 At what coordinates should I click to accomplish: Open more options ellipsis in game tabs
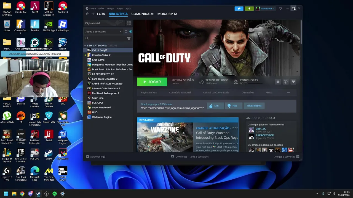tap(288, 93)
